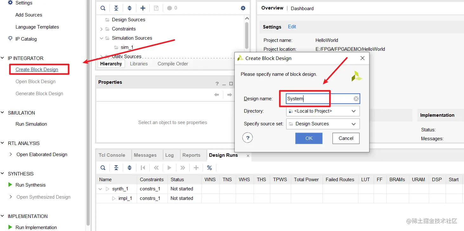The height and width of the screenshot is (231, 464).
Task: Go to next object in Properties
Action: [x=229, y=95]
